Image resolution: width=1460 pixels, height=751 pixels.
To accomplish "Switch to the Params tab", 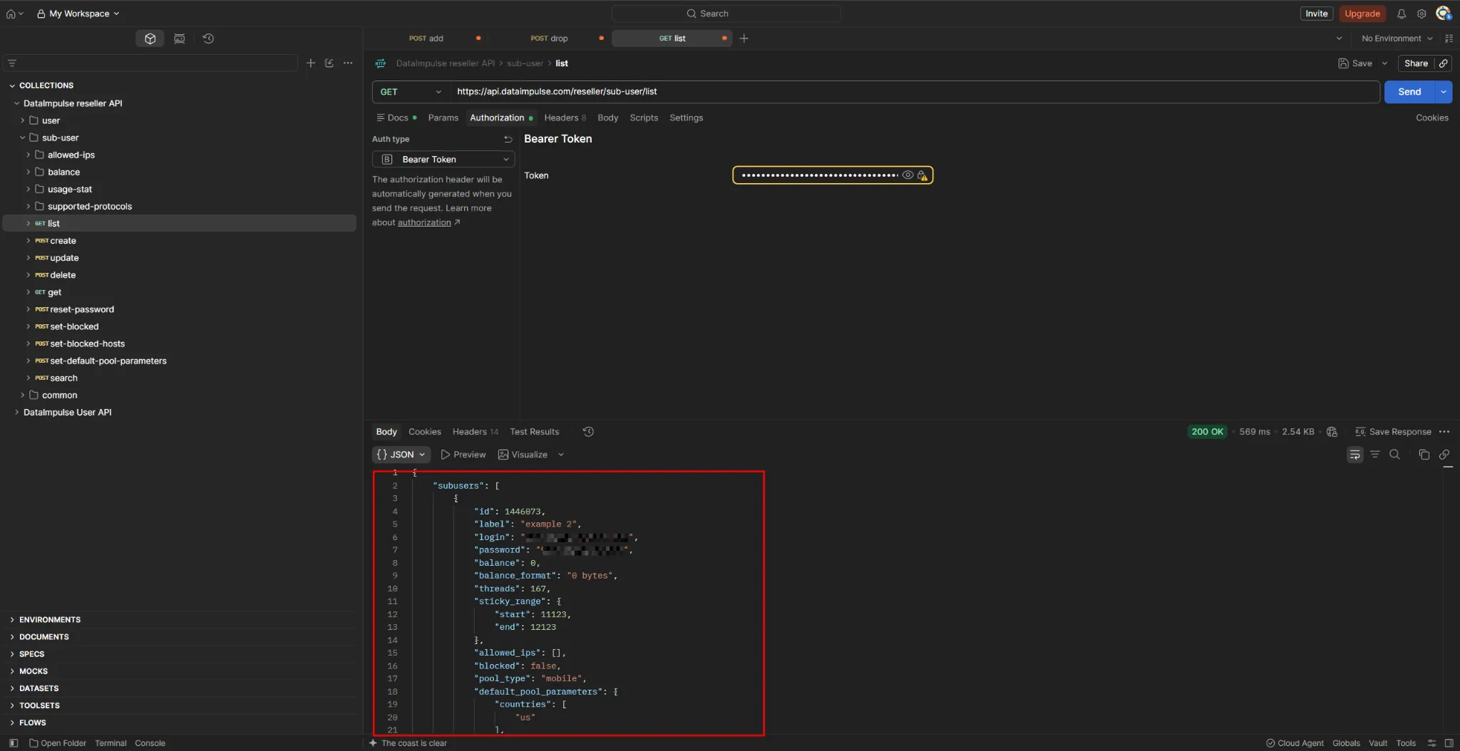I will (443, 118).
